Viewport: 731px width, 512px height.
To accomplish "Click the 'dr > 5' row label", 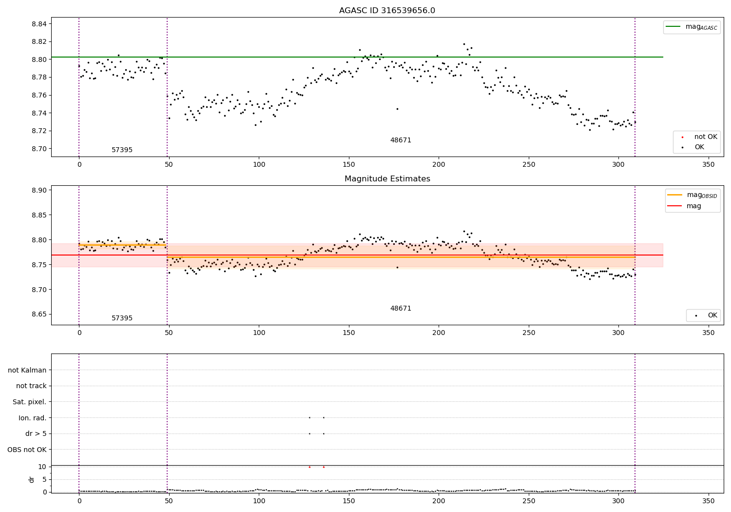I will 36,434.
